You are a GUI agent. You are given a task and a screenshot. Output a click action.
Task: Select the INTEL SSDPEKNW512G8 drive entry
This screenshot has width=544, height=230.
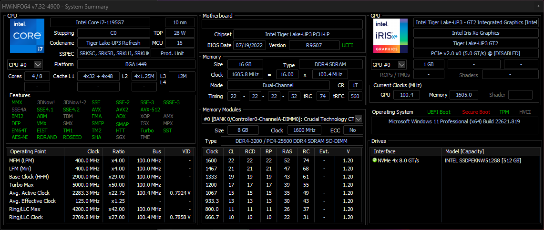[482, 160]
